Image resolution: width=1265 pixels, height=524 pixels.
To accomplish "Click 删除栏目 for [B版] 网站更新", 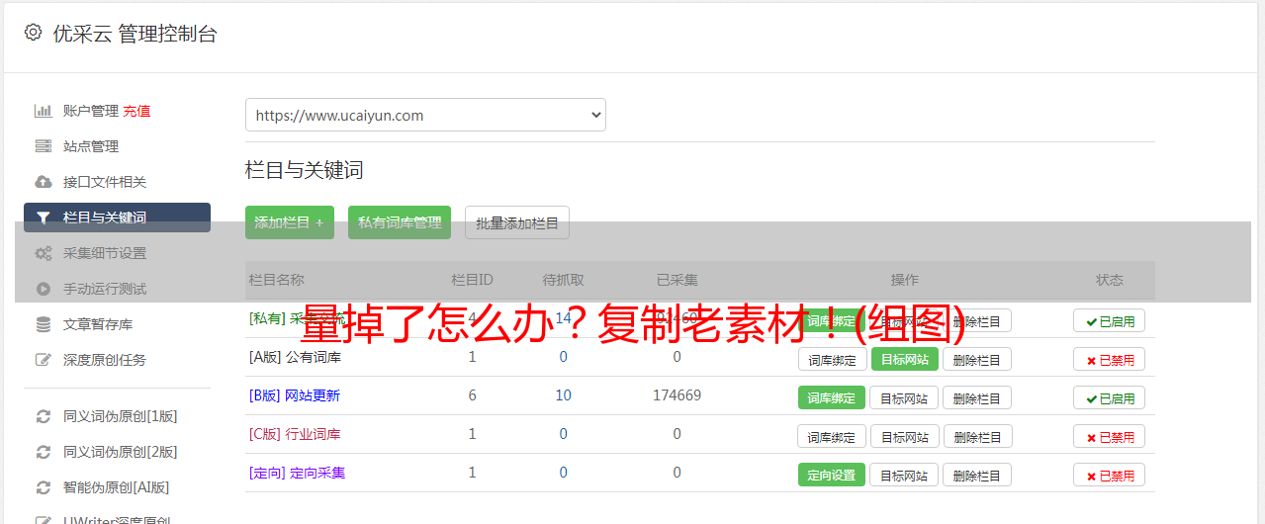I will (x=977, y=397).
